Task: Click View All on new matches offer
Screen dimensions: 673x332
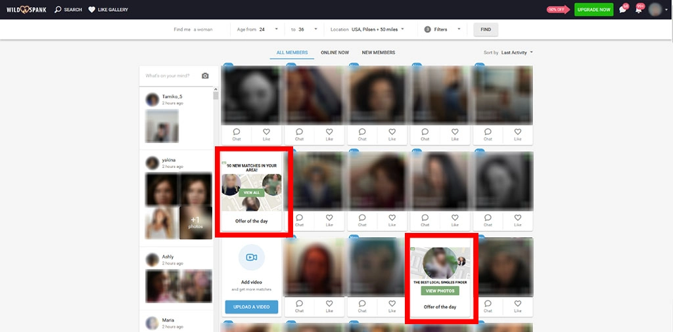Action: coord(252,193)
